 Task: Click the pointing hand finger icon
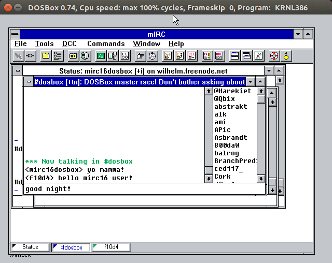[140, 55]
